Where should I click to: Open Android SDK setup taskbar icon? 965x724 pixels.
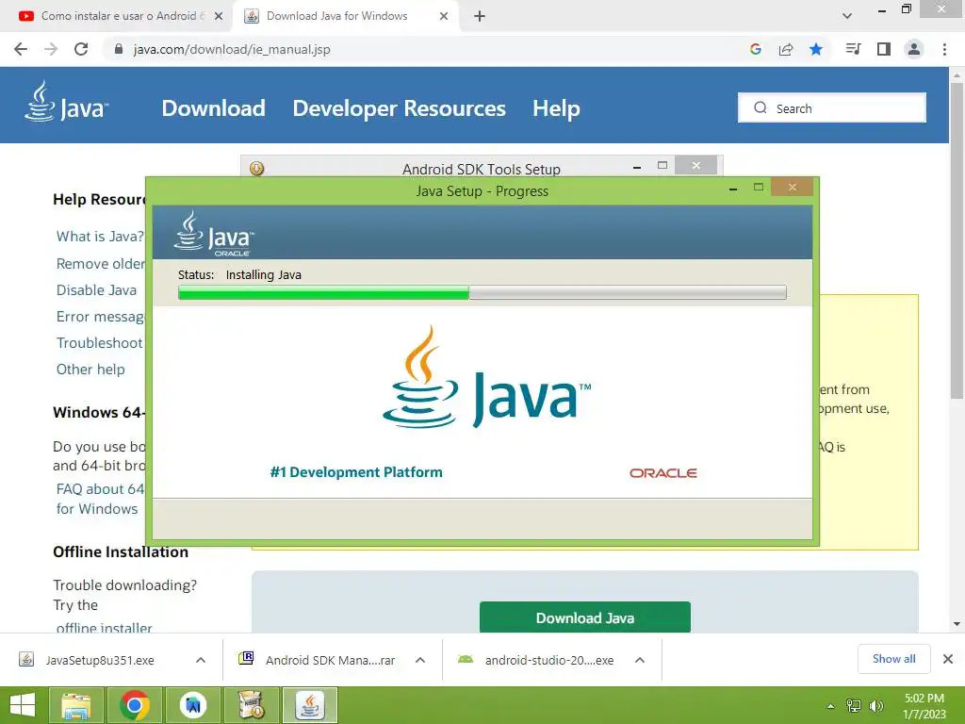point(251,705)
